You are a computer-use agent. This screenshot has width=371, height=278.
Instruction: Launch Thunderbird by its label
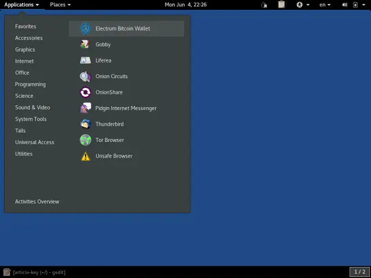tap(109, 124)
